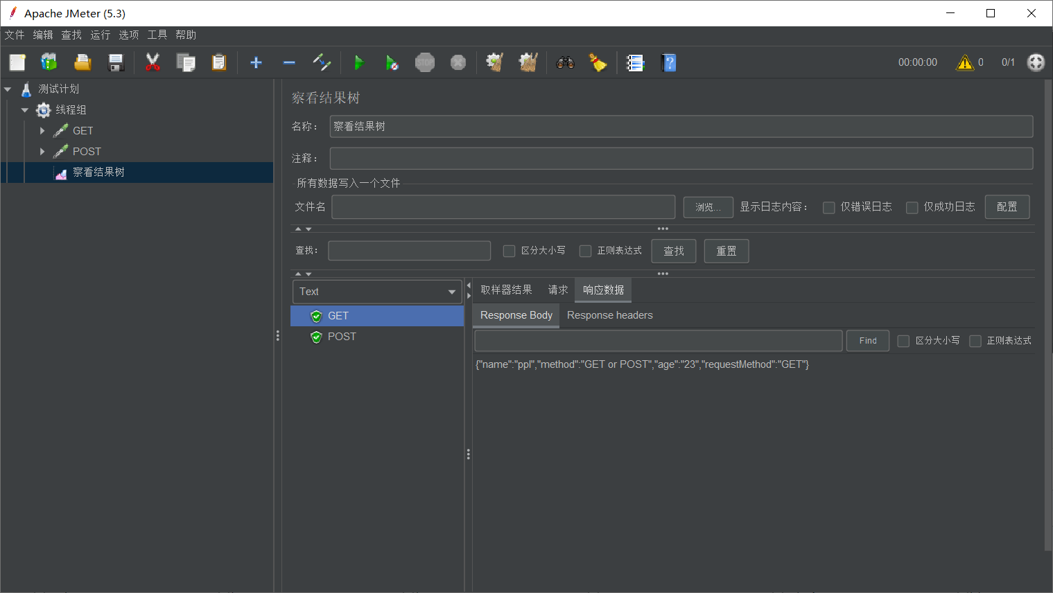This screenshot has width=1053, height=593.
Task: Switch to Response headers tab
Action: pyautogui.click(x=610, y=315)
